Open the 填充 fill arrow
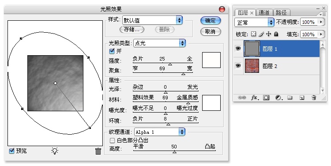This screenshot has height=166, width=331. coord(321,34)
